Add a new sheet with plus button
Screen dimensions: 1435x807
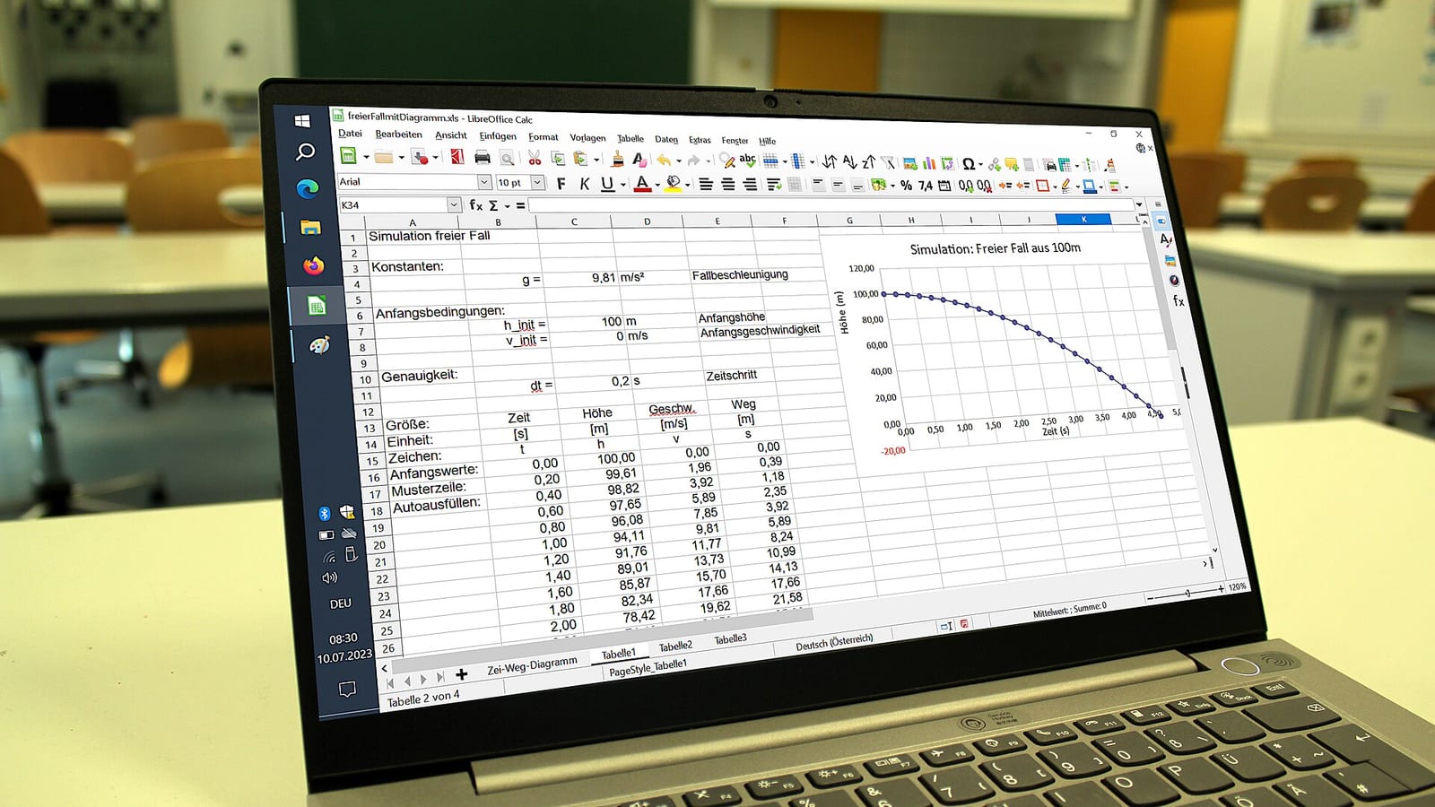point(462,674)
